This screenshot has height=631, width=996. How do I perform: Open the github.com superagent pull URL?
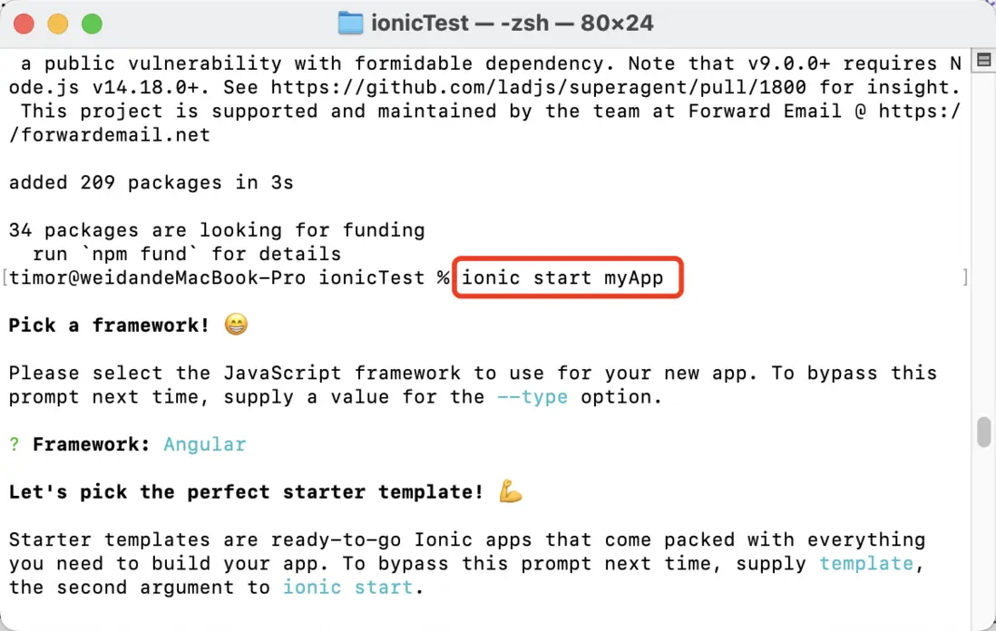click(528, 88)
